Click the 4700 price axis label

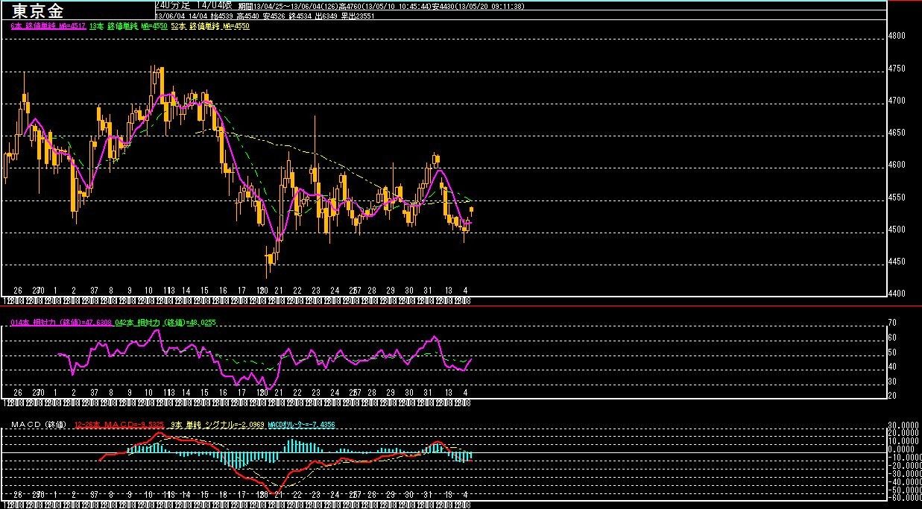pyautogui.click(x=897, y=101)
